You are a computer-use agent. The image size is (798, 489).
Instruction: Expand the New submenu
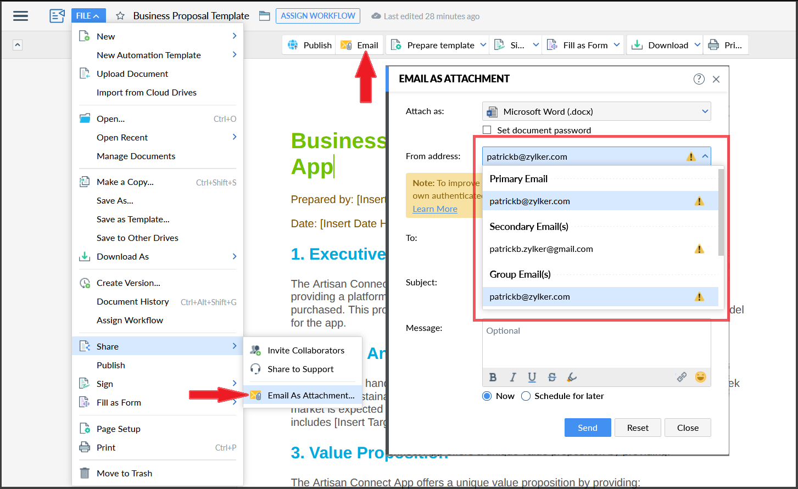158,36
